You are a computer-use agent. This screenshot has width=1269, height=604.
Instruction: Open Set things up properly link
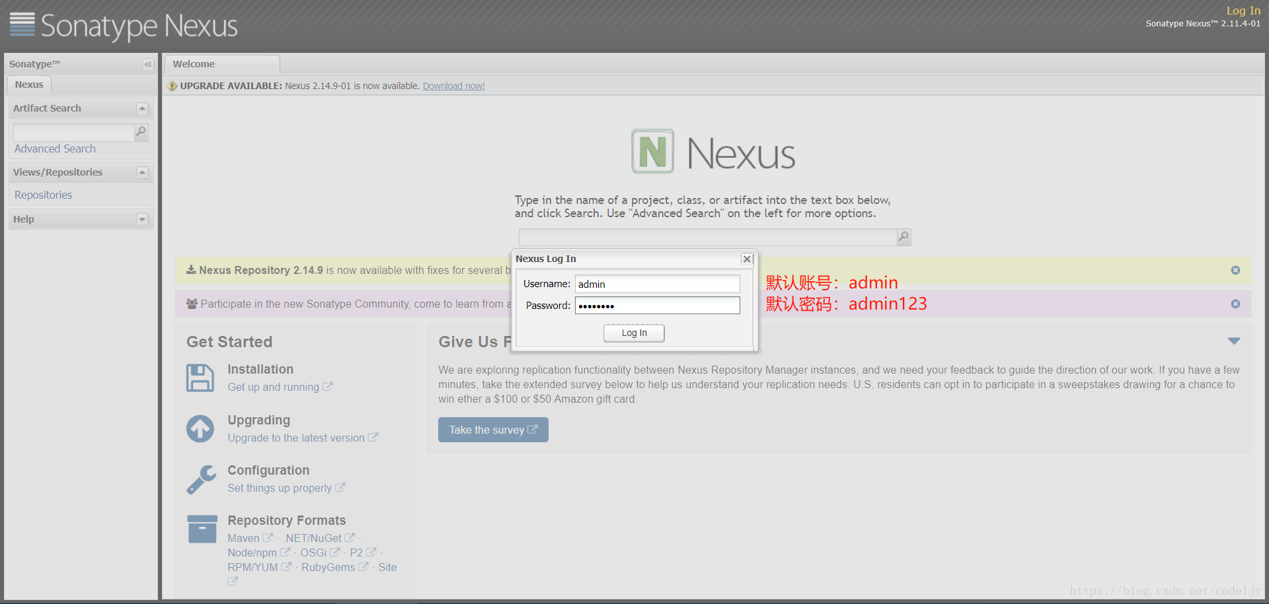[286, 488]
